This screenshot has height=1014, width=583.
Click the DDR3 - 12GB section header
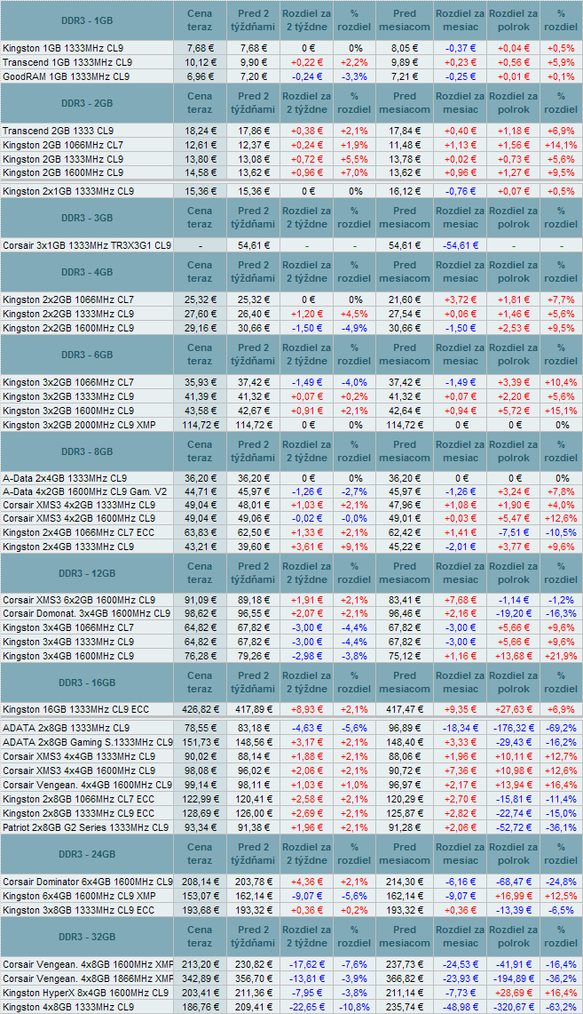86,573
